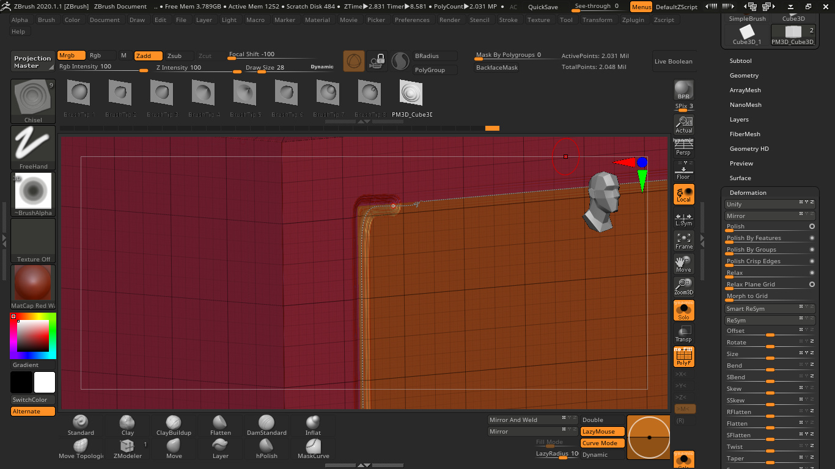Toggle Local symmetry L.Sym button
Screen dimensions: 835x469
click(x=684, y=219)
